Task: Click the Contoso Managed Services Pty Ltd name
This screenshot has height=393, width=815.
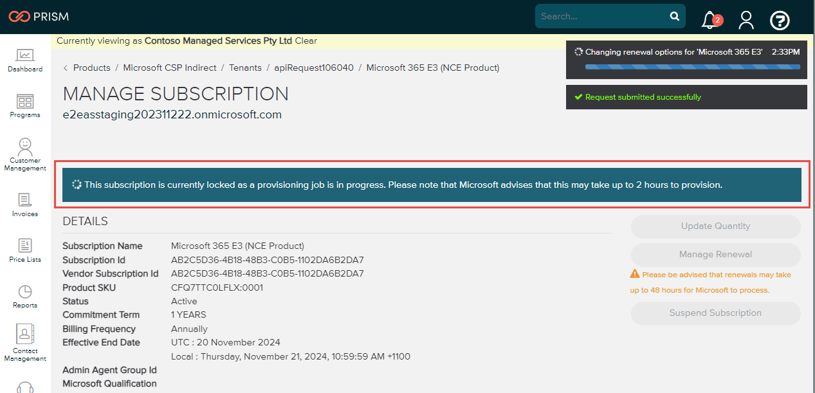Action: coord(219,41)
